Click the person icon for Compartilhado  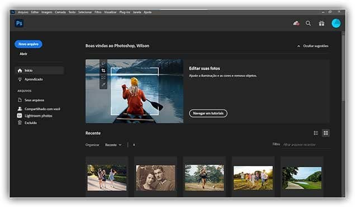pos(20,109)
